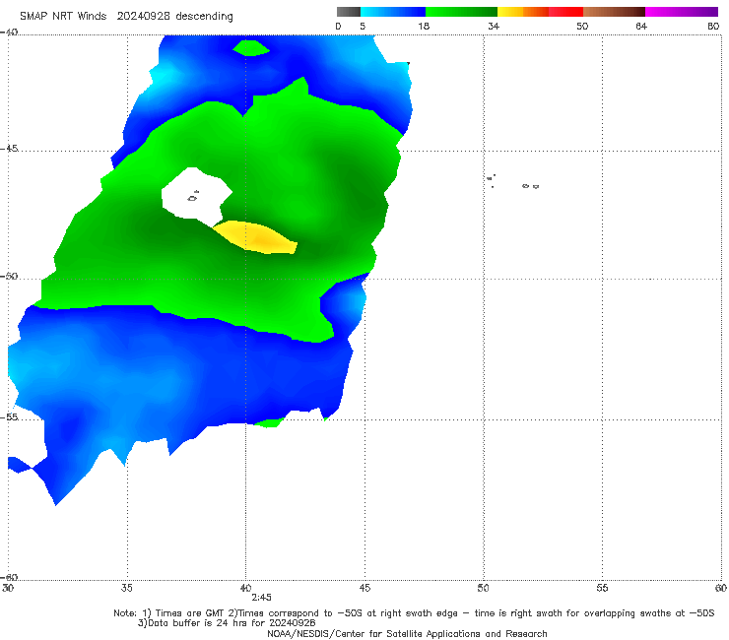Click the color bar label 18
Image resolution: width=729 pixels, height=640 pixels.
click(424, 26)
